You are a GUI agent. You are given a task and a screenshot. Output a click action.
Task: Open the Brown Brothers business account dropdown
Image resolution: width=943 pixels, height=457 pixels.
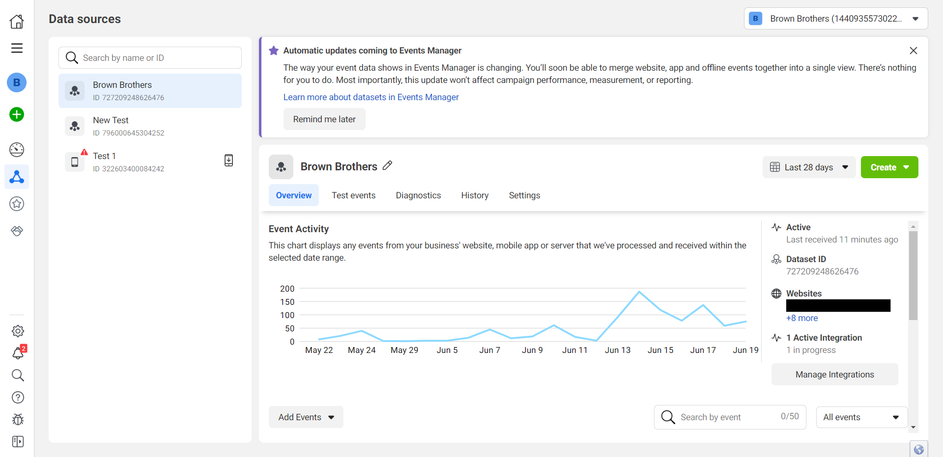(x=836, y=19)
